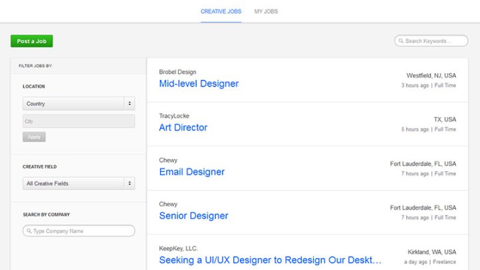Open the Mid-level Designer job listing

click(x=199, y=83)
